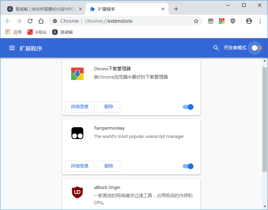268x210 pixels.
Task: Click the page vertical scrollbar thumb
Action: pyautogui.click(x=265, y=119)
